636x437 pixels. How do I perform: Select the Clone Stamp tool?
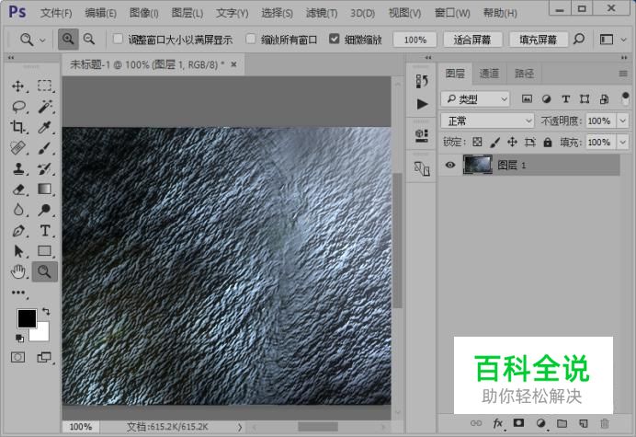pos(18,168)
